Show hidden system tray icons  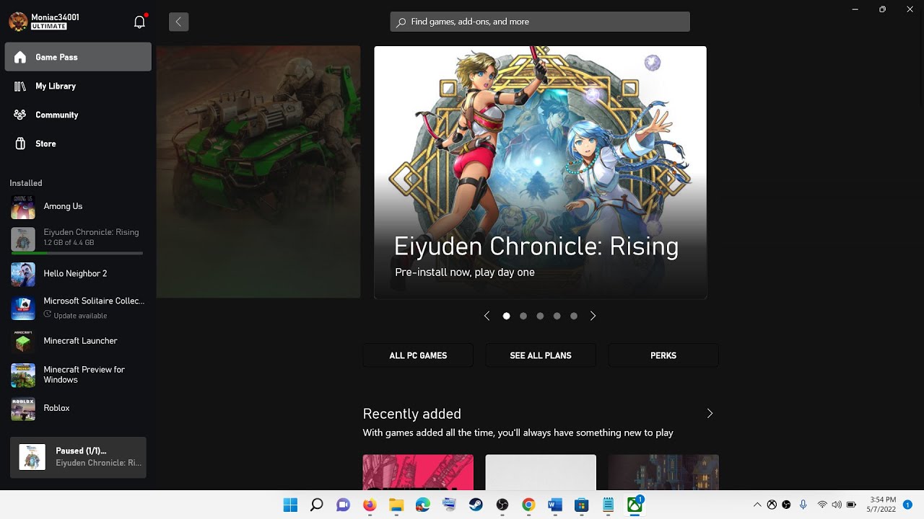[x=757, y=505]
